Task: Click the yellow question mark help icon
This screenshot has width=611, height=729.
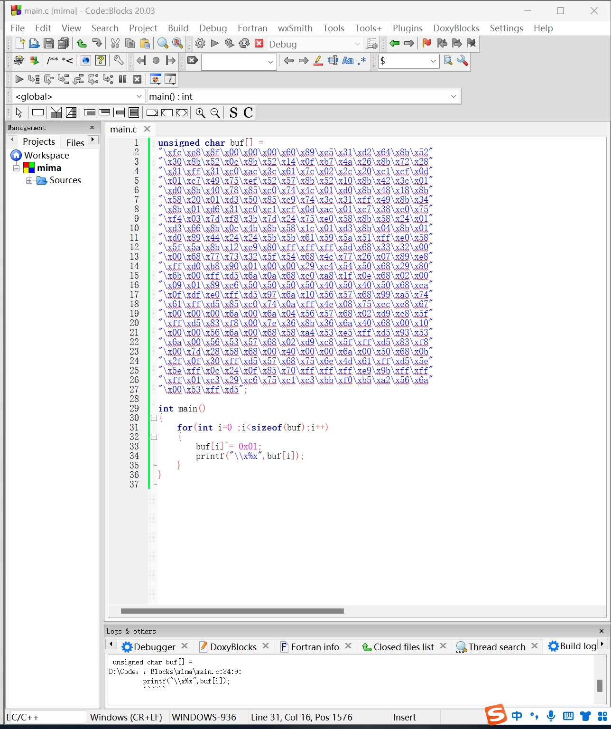Action: click(x=100, y=60)
